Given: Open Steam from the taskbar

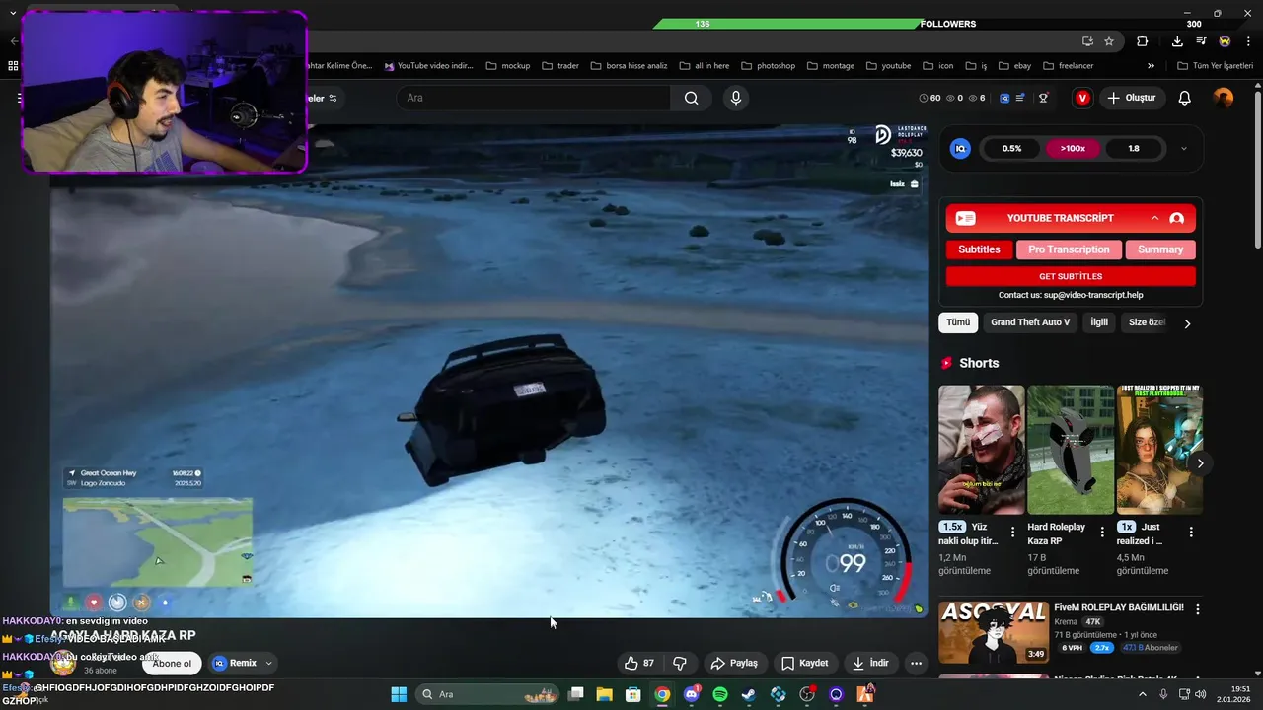Looking at the screenshot, I should pos(749,694).
